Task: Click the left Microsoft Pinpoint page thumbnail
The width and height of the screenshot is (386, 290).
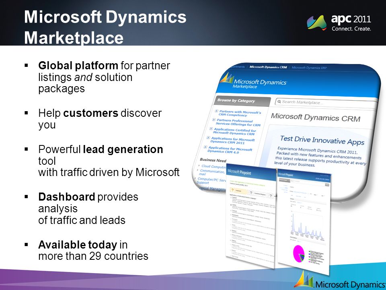Action: [x=251, y=215]
